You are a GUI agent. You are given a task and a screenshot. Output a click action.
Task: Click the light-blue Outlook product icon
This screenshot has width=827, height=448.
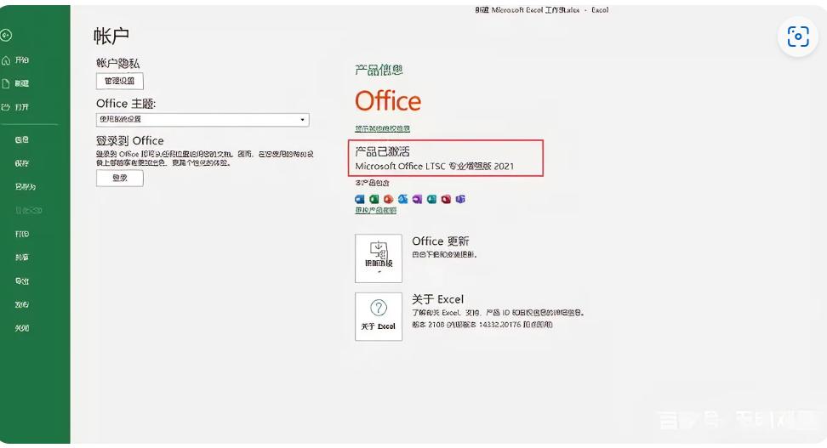[403, 199]
